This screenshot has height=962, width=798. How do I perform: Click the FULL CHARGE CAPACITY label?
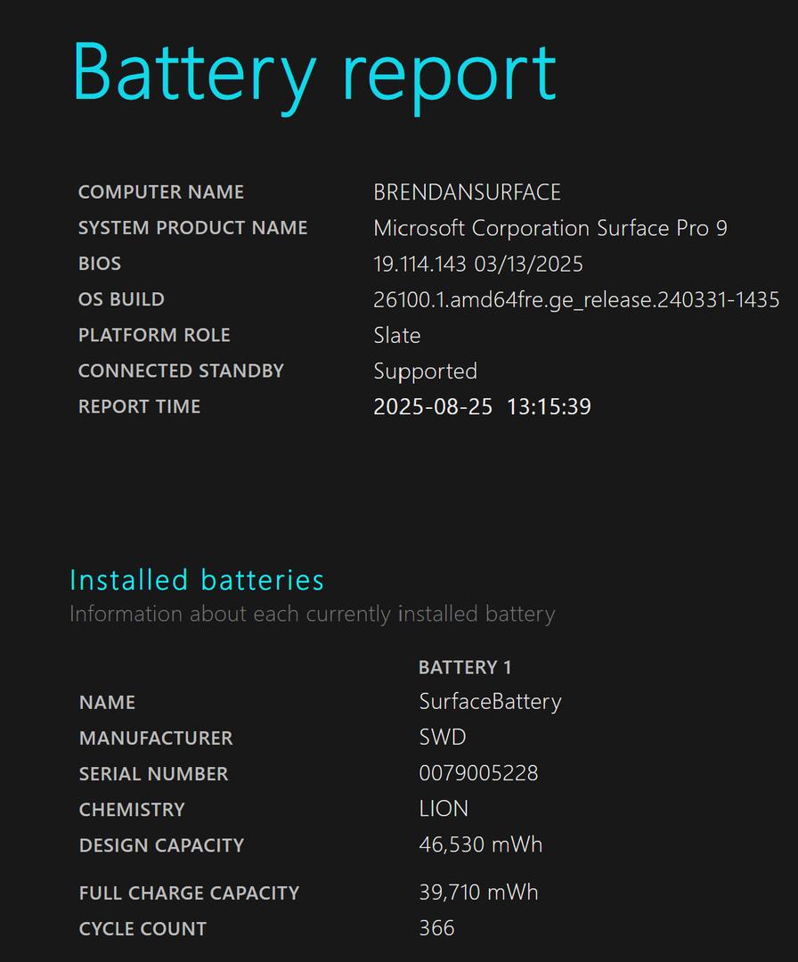coord(189,893)
